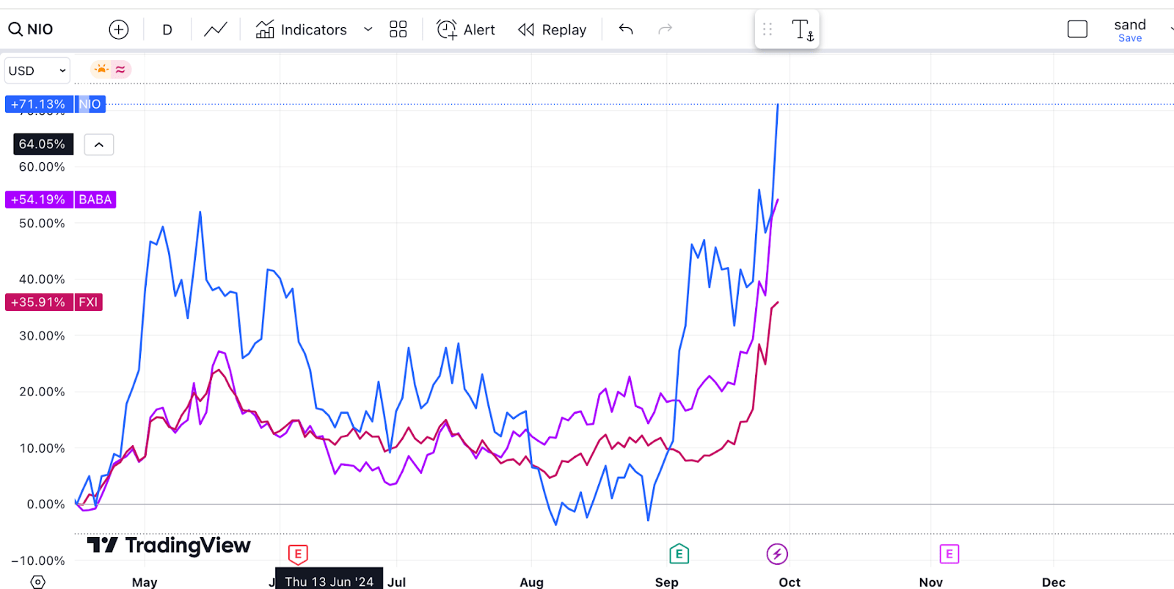Undo the last chart action

(x=626, y=29)
